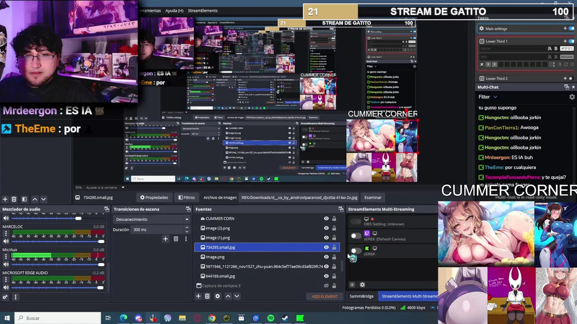The height and width of the screenshot is (324, 577).
Task: Adjust the MARCELOC volume slider
Action: click(x=58, y=242)
